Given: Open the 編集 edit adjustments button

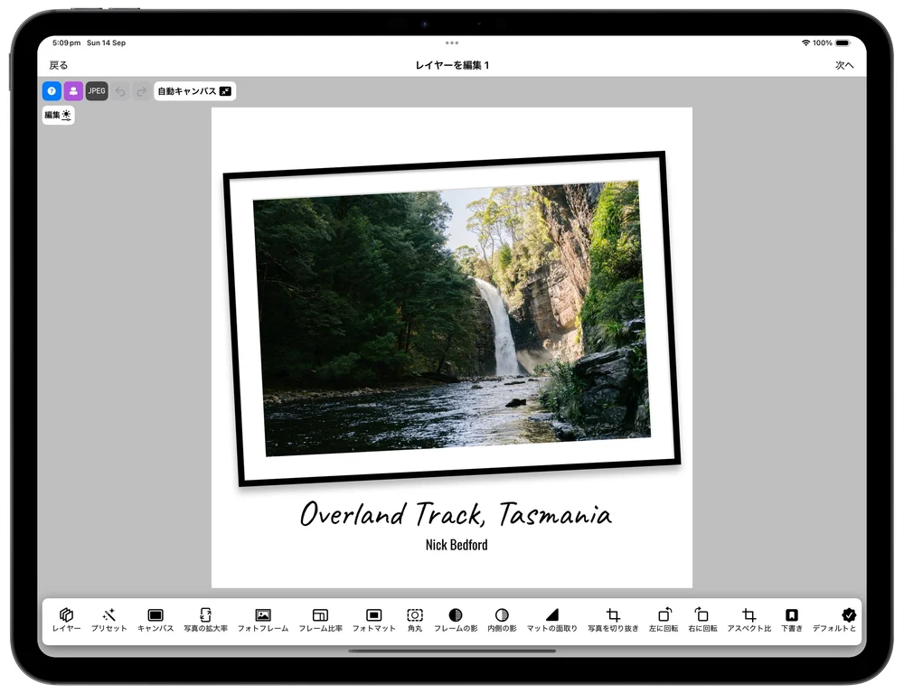Looking at the screenshot, I should (58, 115).
